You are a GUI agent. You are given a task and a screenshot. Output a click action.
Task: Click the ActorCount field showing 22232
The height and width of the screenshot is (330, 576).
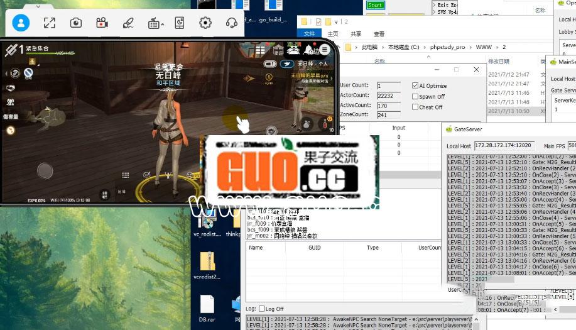389,96
